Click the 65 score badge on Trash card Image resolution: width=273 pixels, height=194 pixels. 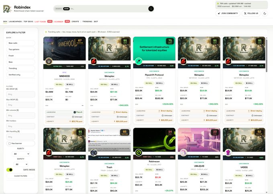tap(125, 132)
